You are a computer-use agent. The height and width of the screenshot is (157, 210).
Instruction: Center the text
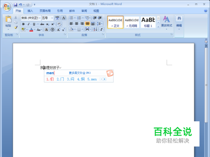point(76,24)
